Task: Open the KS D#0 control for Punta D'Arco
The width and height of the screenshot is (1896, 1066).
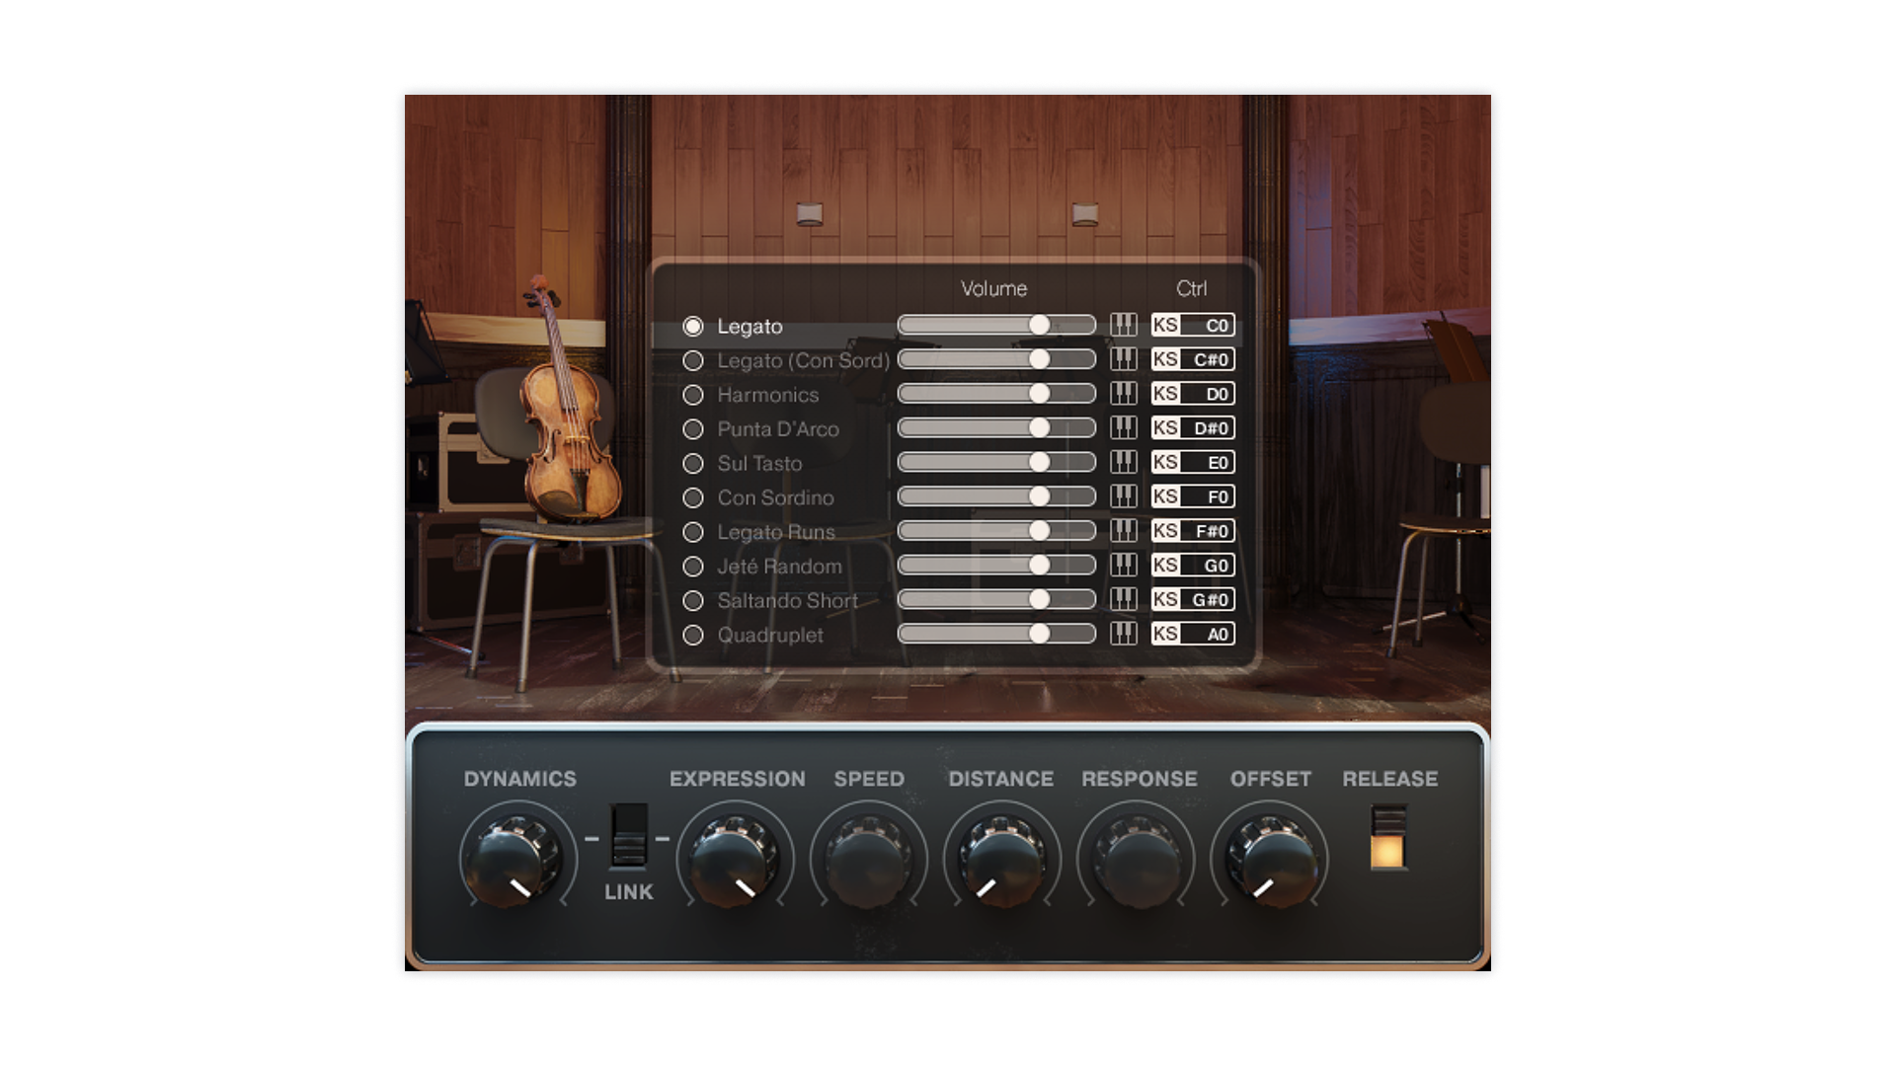Action: click(1193, 428)
